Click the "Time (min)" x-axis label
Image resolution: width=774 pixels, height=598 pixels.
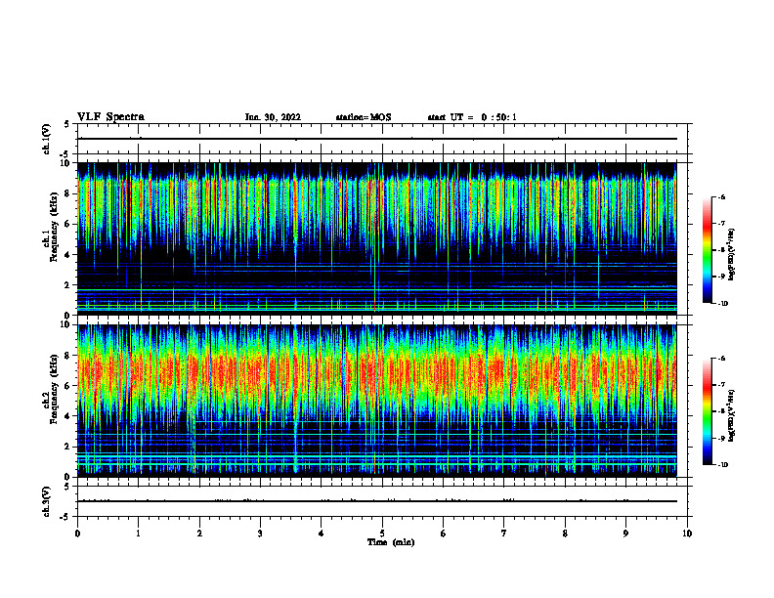click(x=391, y=542)
